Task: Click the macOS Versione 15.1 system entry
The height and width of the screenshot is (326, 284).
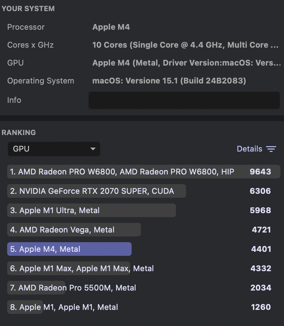Action: coord(169,81)
